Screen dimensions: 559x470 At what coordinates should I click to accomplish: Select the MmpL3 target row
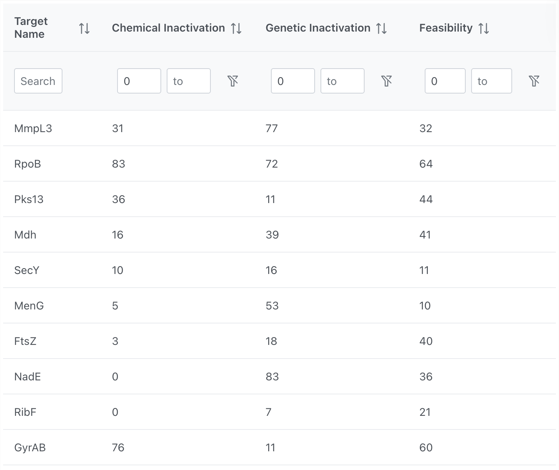point(33,129)
